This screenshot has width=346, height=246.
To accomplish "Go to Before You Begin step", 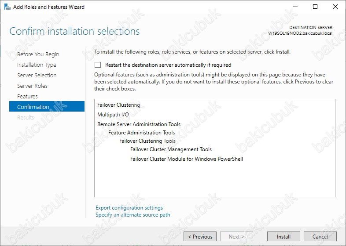I will (x=38, y=54).
